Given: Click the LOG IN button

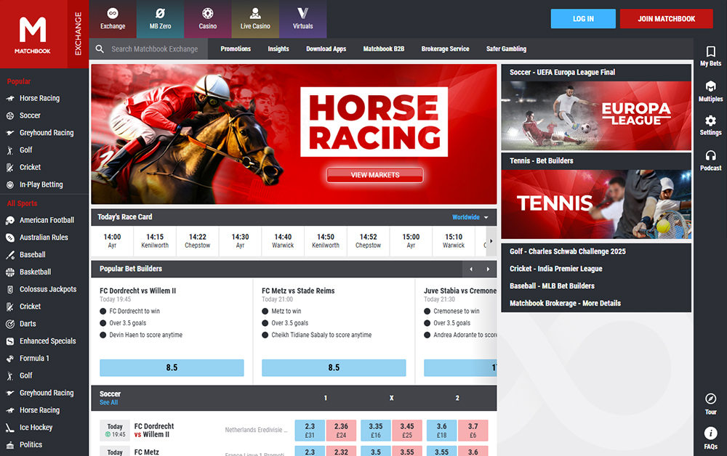Looking at the screenshot, I should point(583,19).
